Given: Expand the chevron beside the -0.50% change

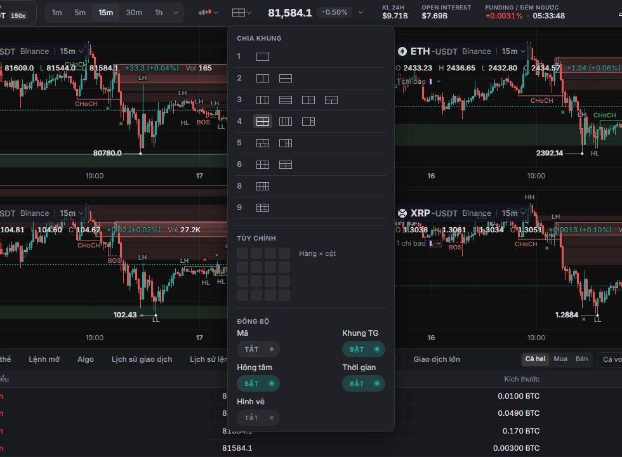Looking at the screenshot, I should [361, 13].
